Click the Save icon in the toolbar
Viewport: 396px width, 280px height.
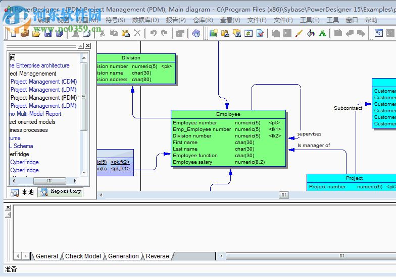point(47,33)
